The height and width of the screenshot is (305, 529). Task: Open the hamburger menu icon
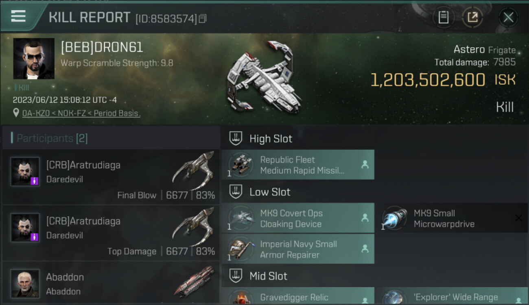point(18,16)
